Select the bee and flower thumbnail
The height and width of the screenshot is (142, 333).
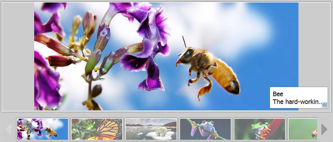[42, 129]
